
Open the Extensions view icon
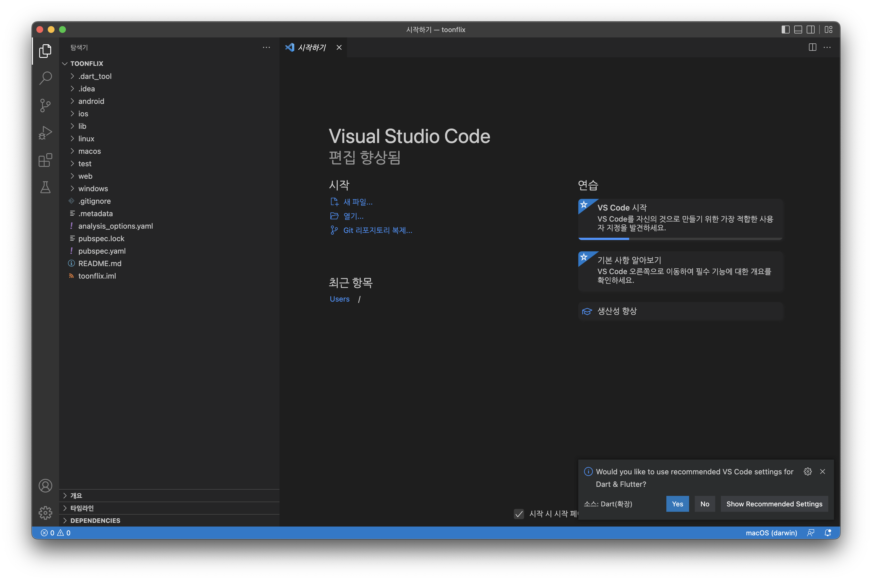click(45, 160)
